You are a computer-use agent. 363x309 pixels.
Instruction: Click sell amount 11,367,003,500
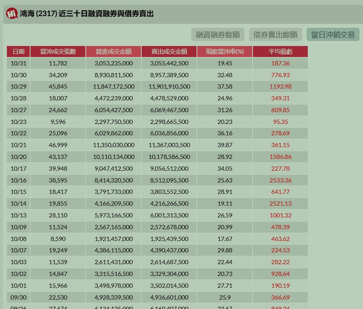pos(169,145)
